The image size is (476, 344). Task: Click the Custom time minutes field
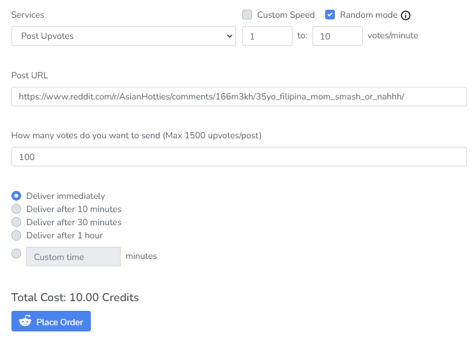tap(73, 257)
